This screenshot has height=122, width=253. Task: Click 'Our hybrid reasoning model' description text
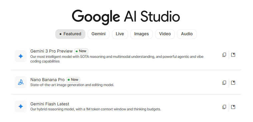(x=96, y=109)
